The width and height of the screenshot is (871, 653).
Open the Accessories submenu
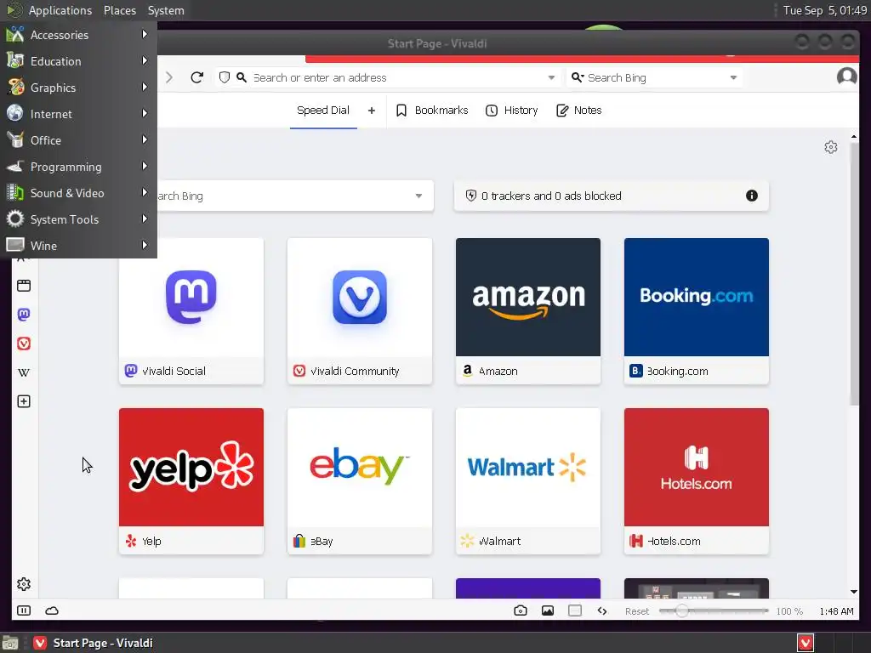(x=77, y=34)
